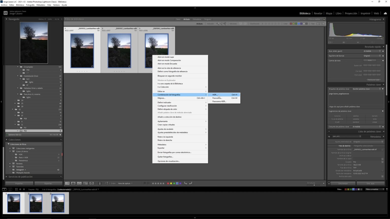Choose HDR from the Combinación submenu
This screenshot has height=219, width=390.
point(215,95)
